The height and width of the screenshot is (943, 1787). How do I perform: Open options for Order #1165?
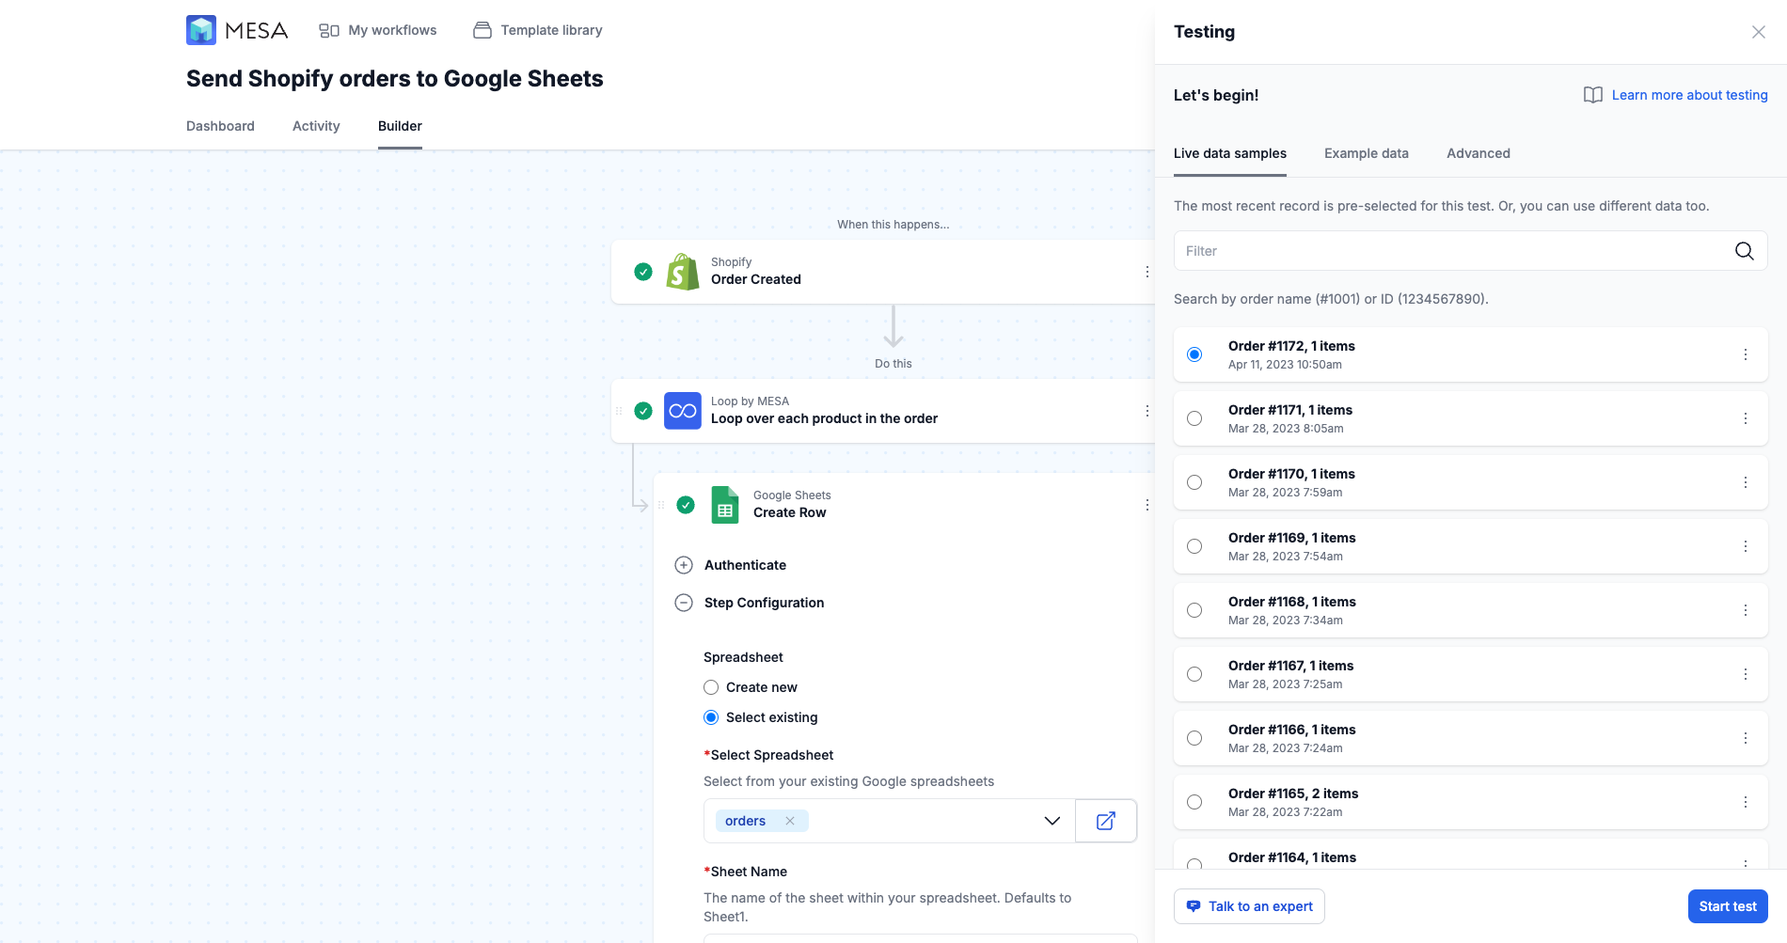[x=1746, y=802]
